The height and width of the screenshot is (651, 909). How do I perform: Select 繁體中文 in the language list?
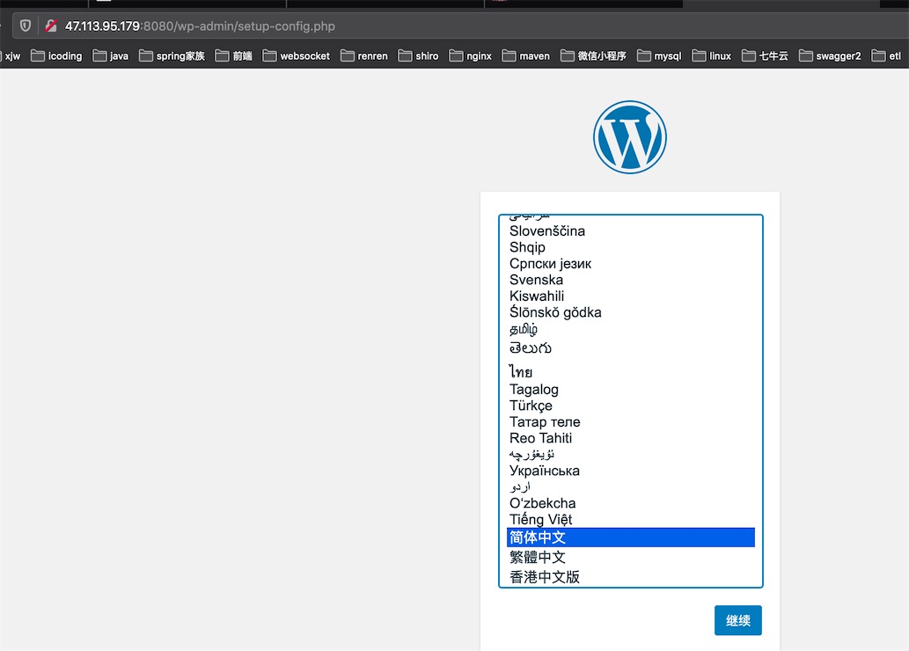(x=631, y=557)
